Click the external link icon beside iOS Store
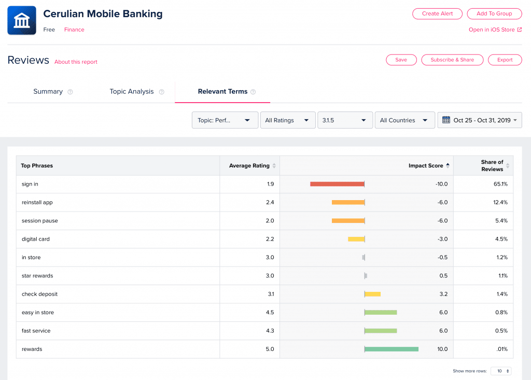531x380 pixels. pyautogui.click(x=520, y=30)
